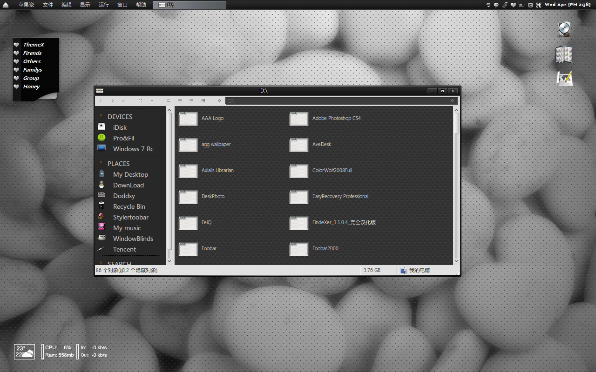Open Familys in the desktop list widget
The height and width of the screenshot is (372, 596).
33,70
